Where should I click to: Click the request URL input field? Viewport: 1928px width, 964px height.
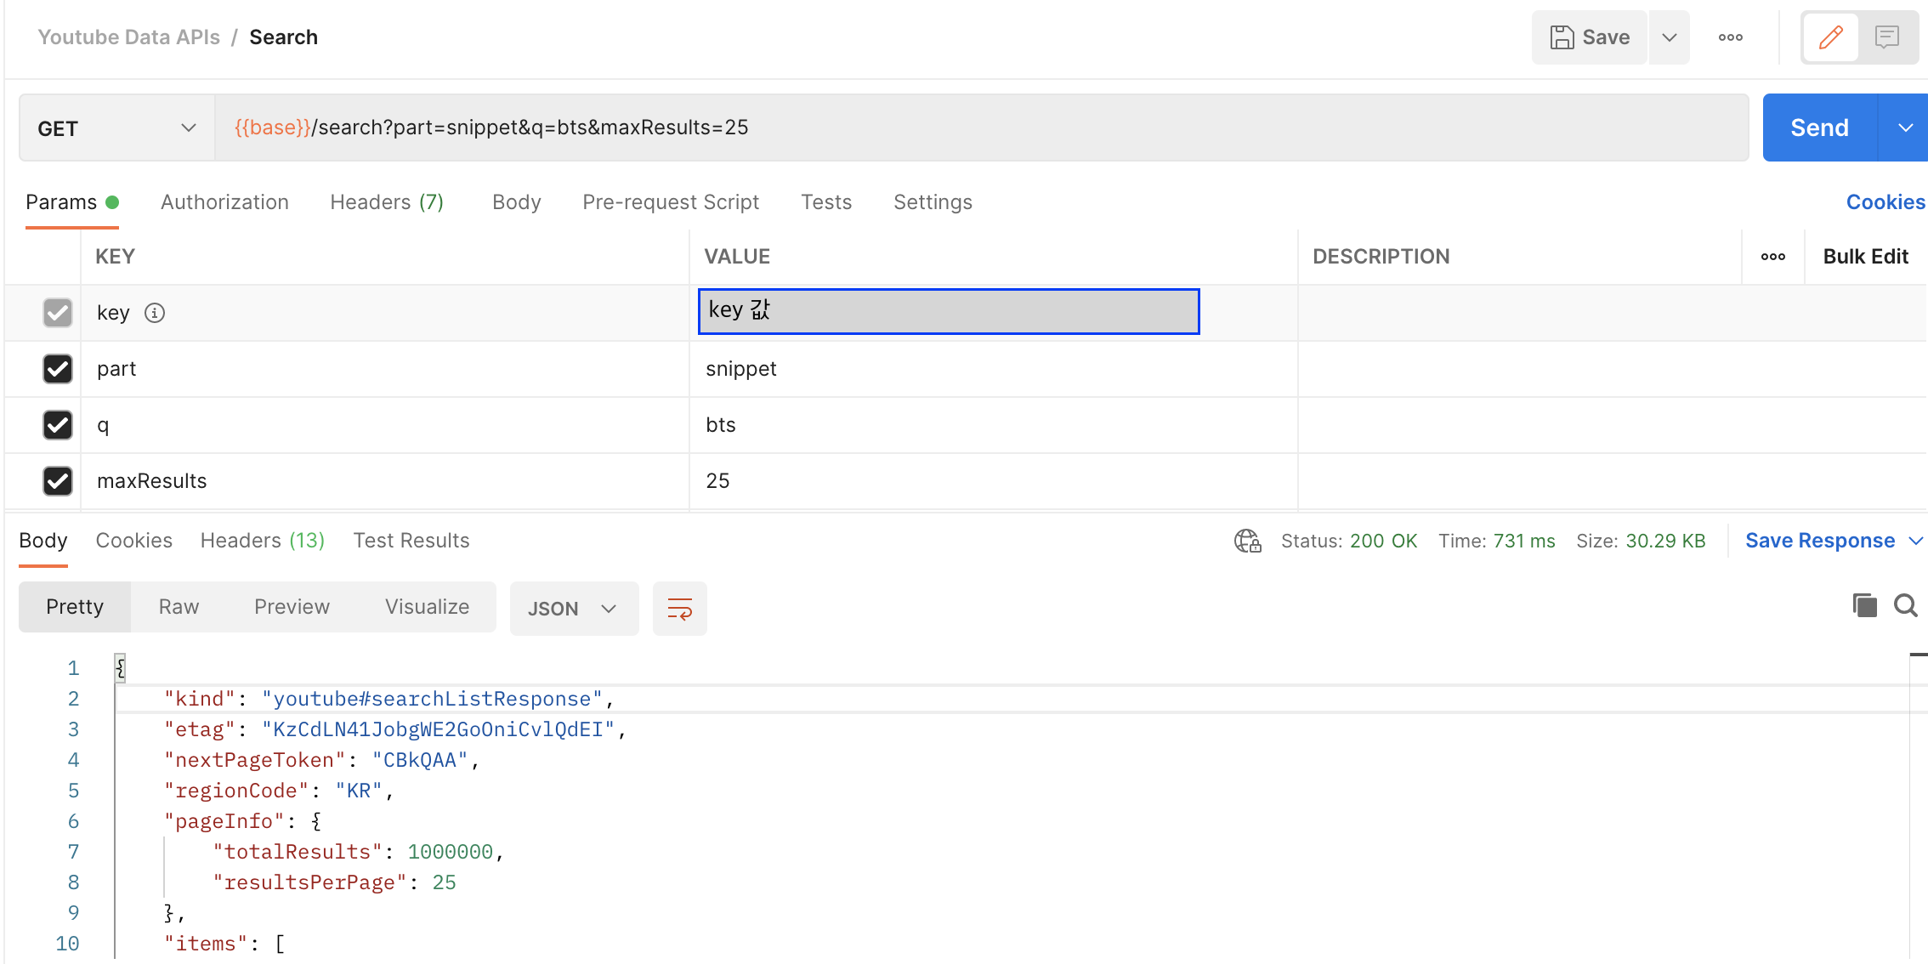(978, 128)
